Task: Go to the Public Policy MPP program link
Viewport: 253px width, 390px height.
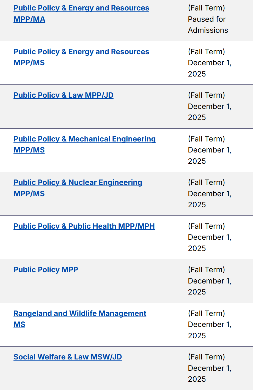Action: (x=46, y=270)
